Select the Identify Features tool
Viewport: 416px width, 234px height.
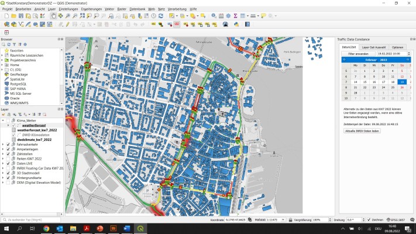tap(214, 16)
